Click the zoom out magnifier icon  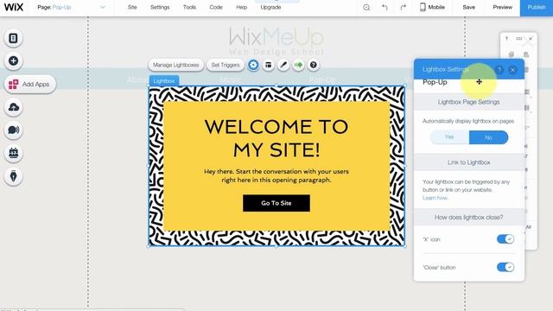[x=366, y=8]
